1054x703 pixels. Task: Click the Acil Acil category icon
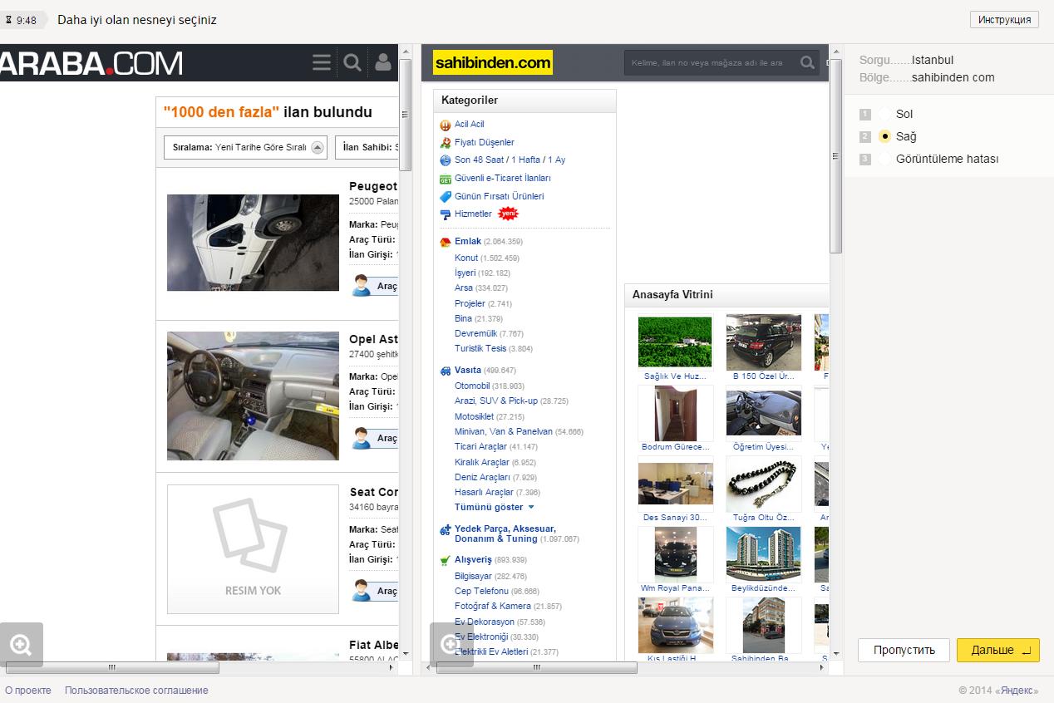tap(446, 125)
